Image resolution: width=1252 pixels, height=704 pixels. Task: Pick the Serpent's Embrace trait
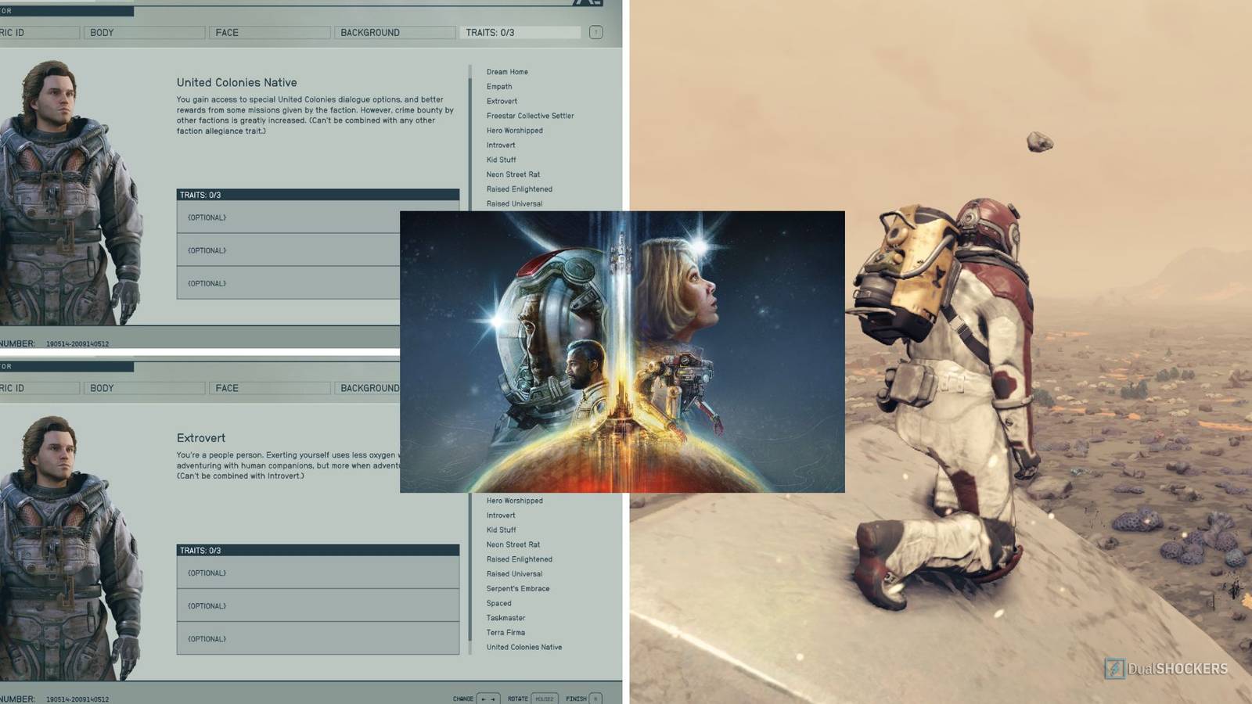(518, 589)
